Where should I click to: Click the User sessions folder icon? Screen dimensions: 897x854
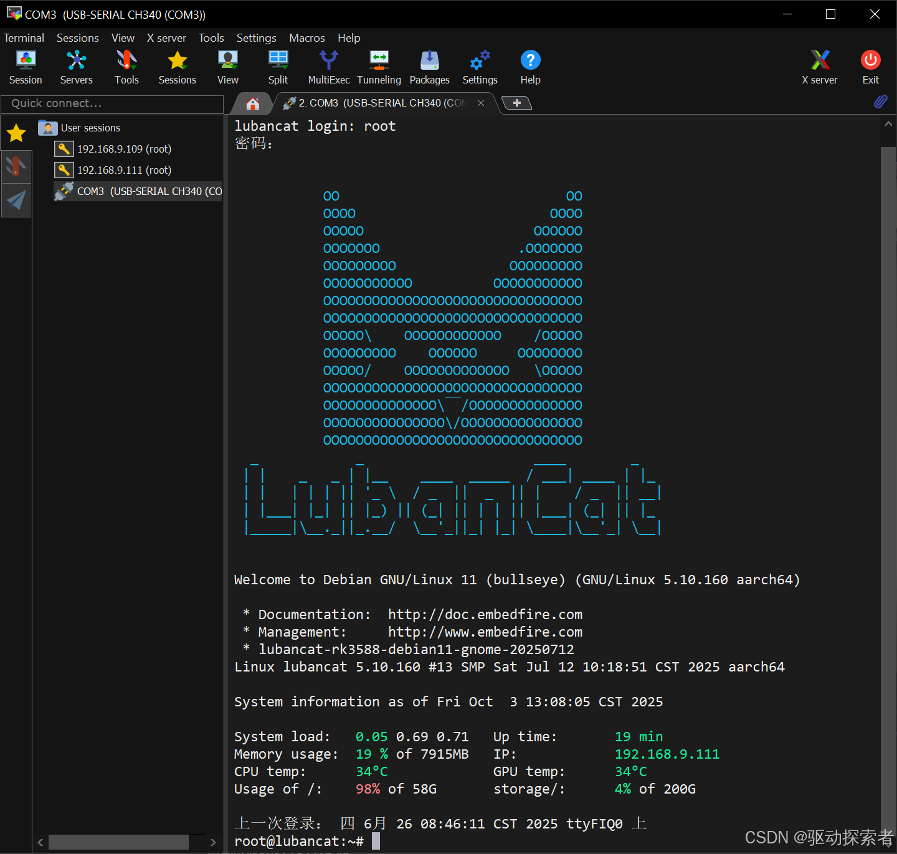[x=47, y=128]
